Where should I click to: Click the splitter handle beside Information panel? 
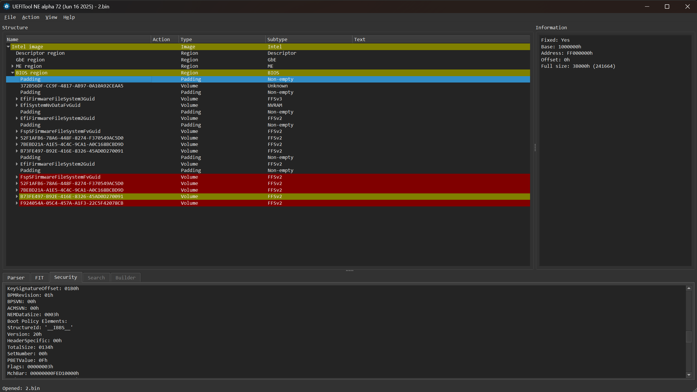coord(535,148)
